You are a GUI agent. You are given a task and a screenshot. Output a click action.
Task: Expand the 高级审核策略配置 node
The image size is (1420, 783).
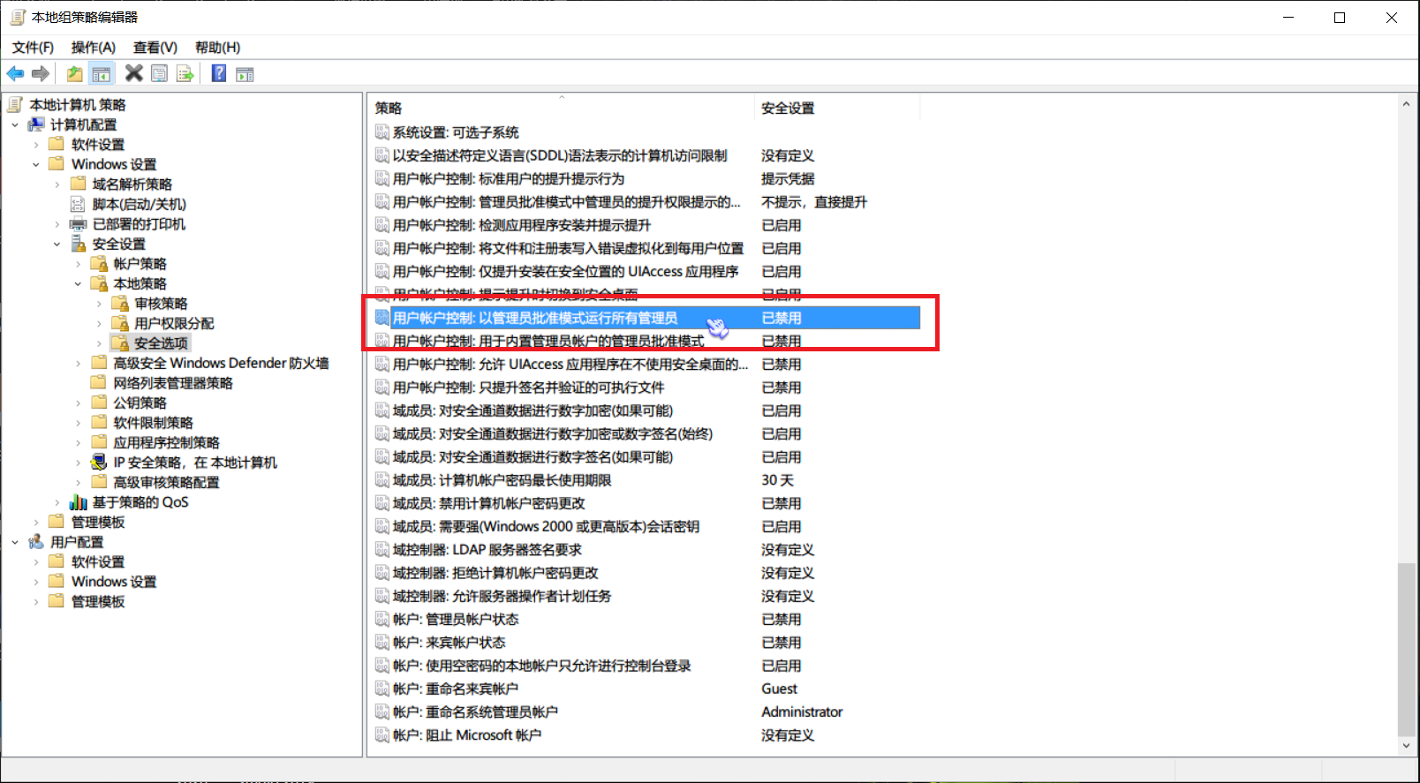point(79,483)
